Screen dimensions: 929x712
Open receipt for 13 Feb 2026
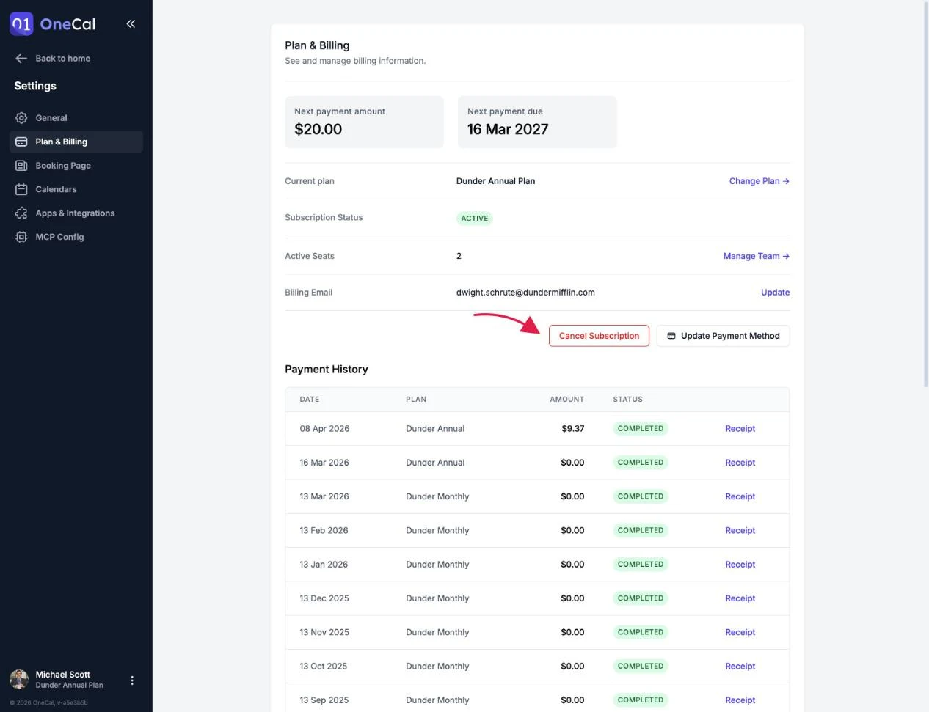[x=740, y=531]
